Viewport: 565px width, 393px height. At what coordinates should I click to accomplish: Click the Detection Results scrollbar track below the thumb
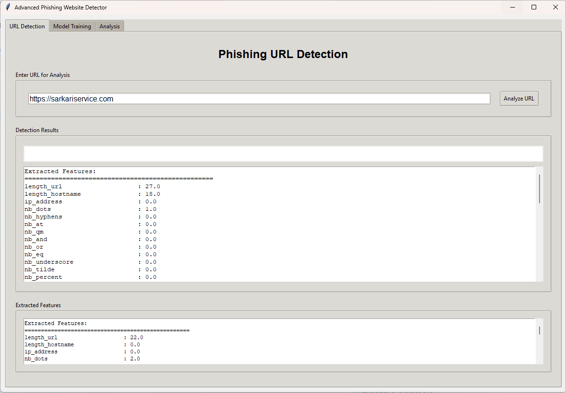(540, 245)
